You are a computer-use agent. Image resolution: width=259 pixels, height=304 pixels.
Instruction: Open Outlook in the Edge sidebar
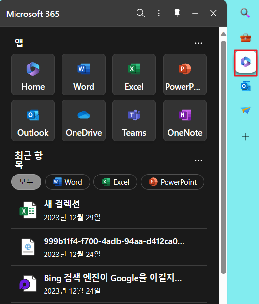tap(245, 86)
